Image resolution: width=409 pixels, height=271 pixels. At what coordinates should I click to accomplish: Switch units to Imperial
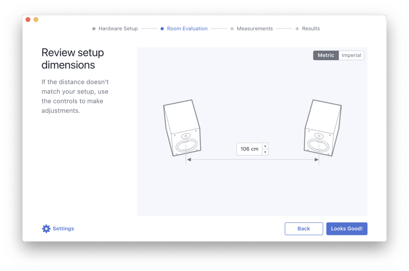pyautogui.click(x=351, y=55)
